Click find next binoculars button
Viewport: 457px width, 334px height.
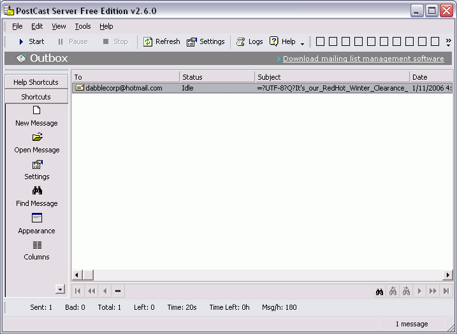406,291
